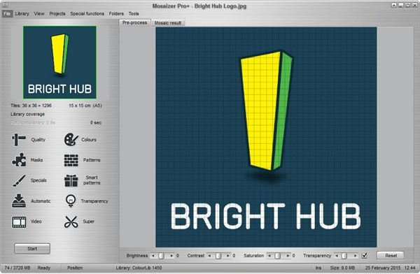Open the Smart patterns gift icon
This screenshot has width=420, height=274.
coord(71,180)
